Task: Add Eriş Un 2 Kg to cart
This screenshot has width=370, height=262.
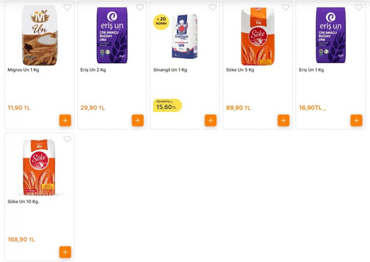Action: point(138,120)
